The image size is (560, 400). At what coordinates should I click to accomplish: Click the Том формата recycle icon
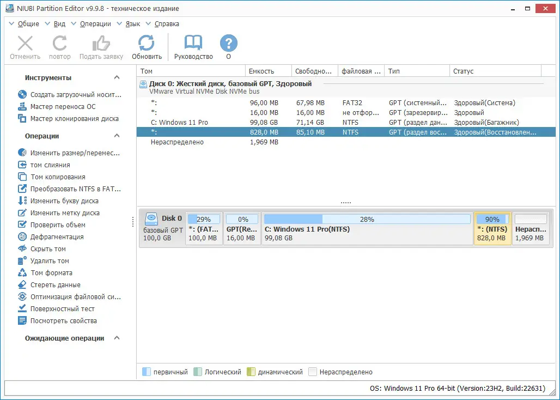(22, 273)
